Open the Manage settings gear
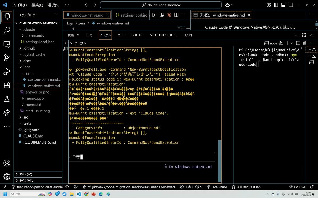Screen dimensions: 318x198 coord(7,177)
